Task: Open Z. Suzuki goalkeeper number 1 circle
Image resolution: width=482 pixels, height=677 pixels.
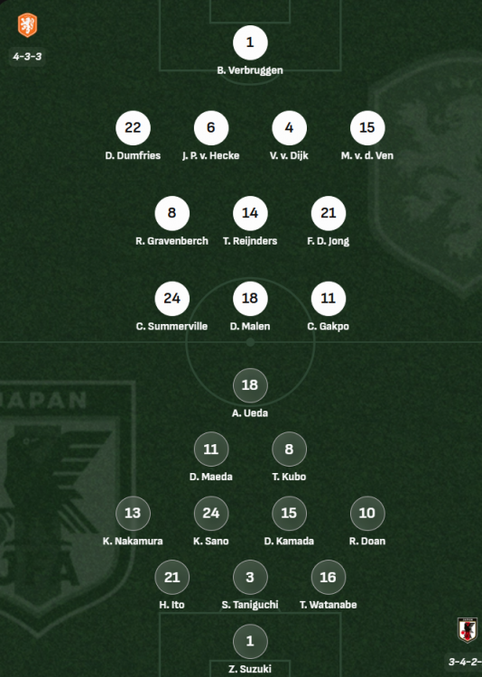Action: 250,641
